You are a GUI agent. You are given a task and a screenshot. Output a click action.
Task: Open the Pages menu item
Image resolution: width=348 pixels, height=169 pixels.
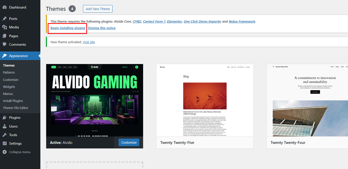[x=20, y=36]
